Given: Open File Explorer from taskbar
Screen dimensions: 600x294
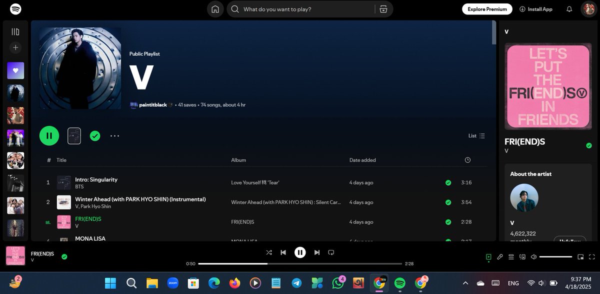Looking at the screenshot, I should 152,283.
